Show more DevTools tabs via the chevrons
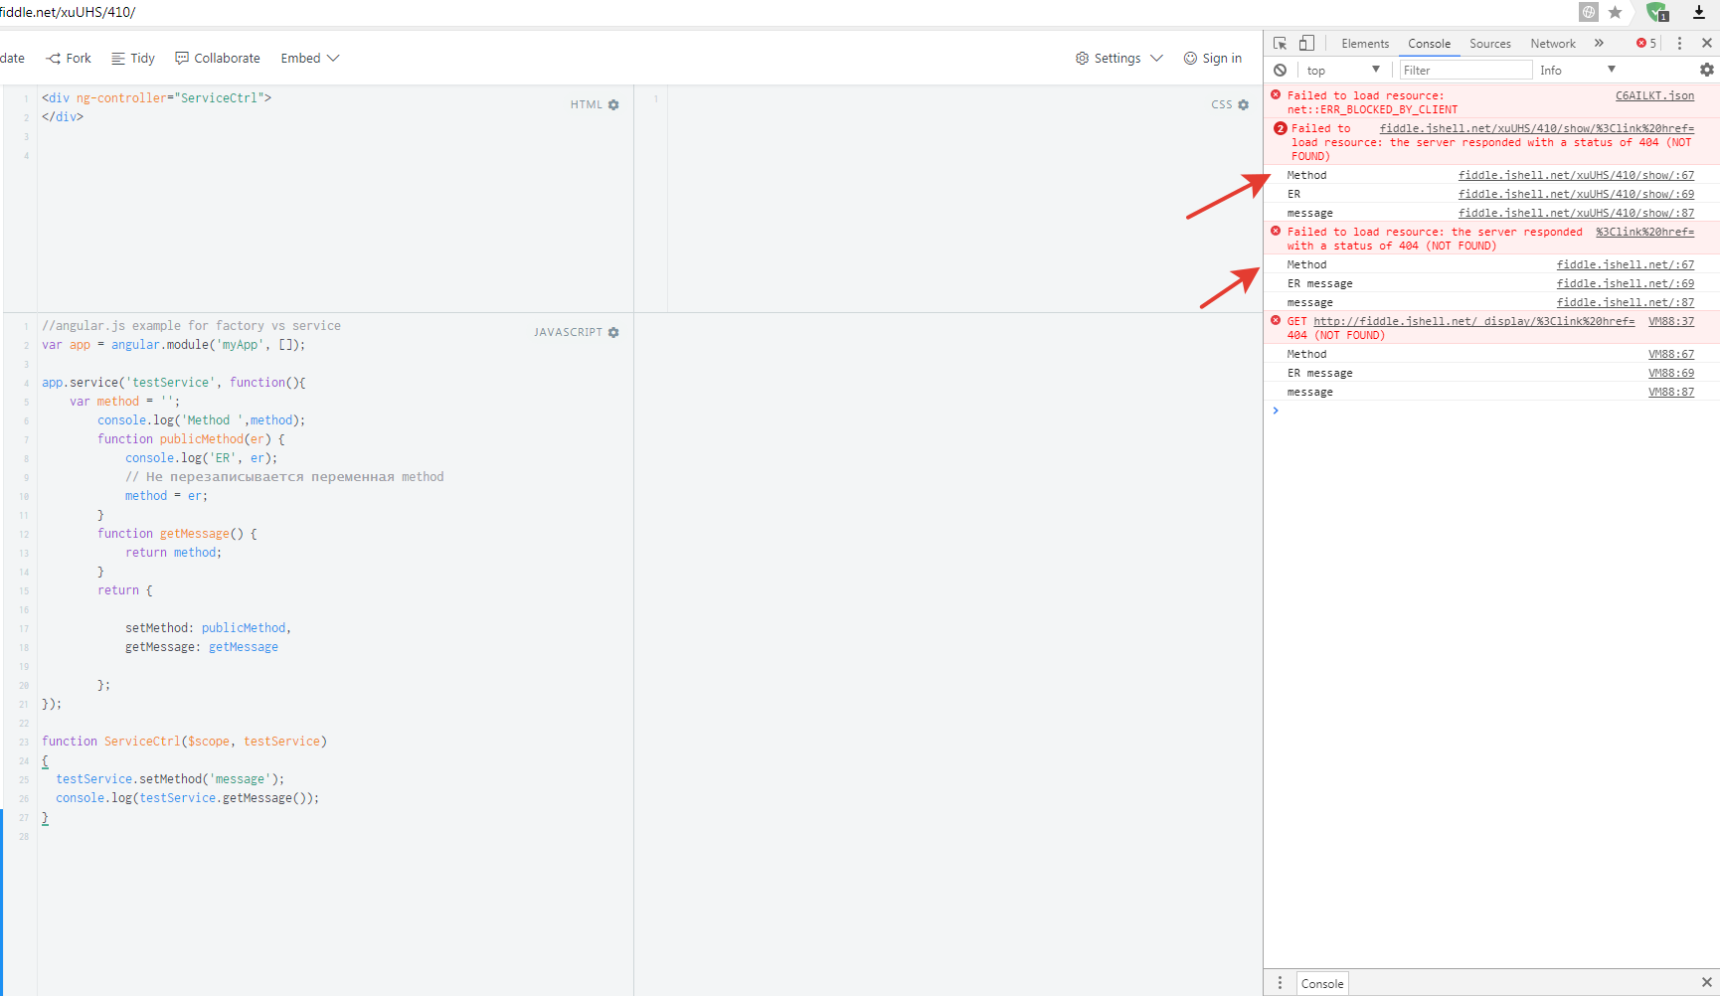 (1599, 44)
